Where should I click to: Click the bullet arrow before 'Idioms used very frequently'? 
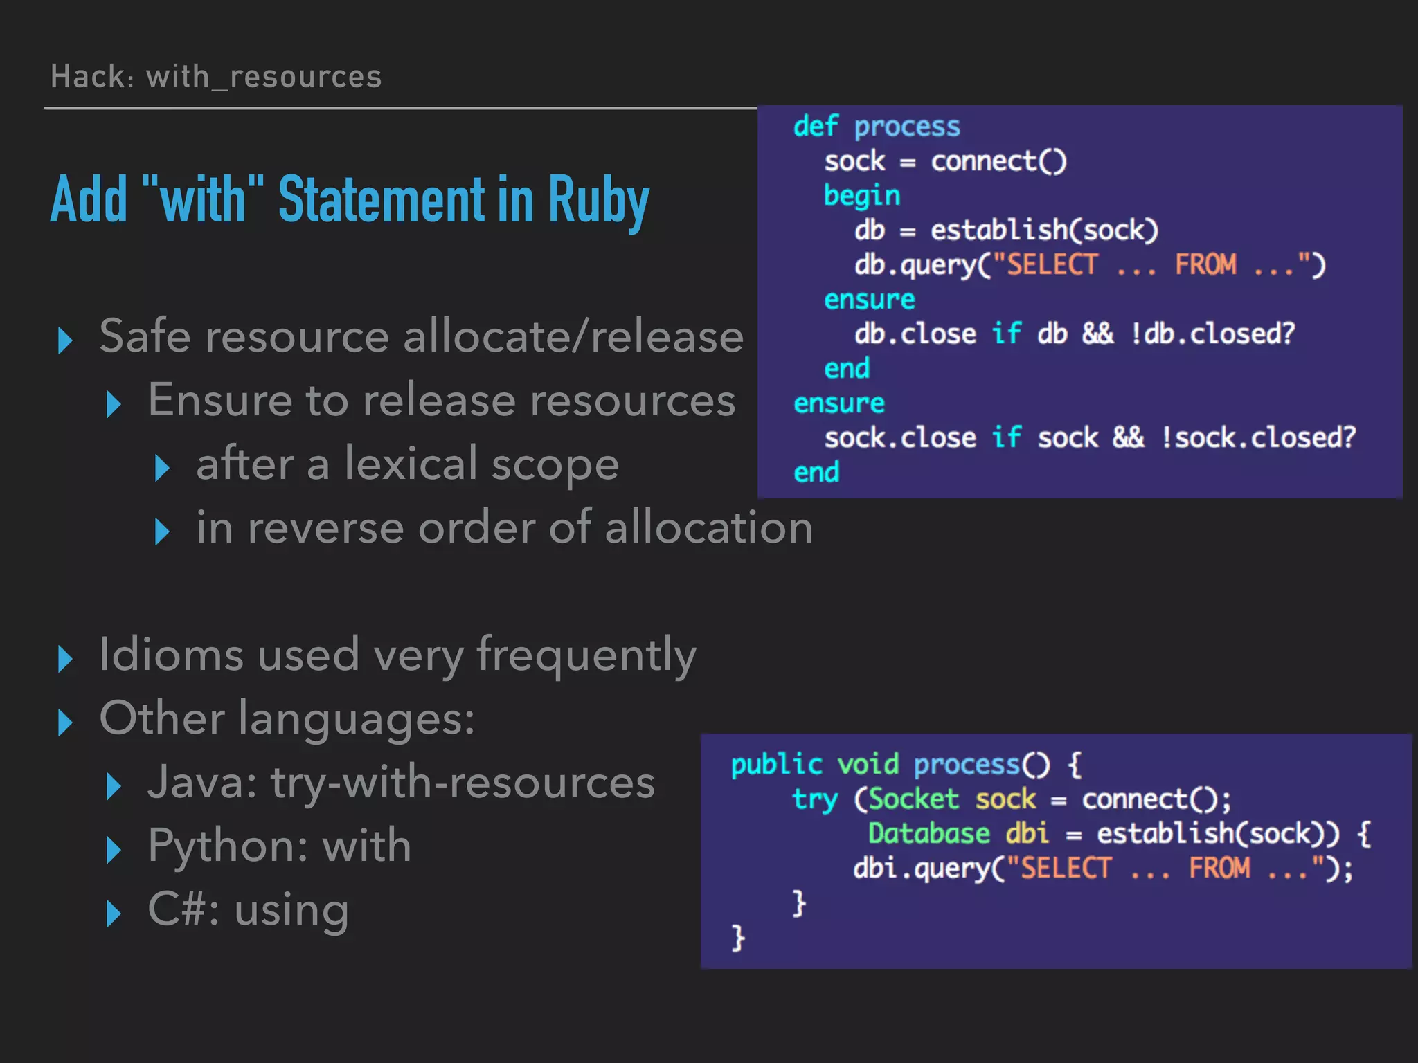coord(66,659)
